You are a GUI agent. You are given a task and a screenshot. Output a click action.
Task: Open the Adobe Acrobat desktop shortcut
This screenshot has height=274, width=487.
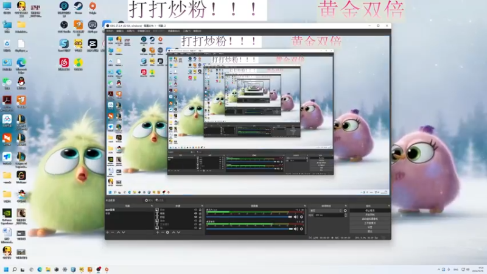pos(7,102)
